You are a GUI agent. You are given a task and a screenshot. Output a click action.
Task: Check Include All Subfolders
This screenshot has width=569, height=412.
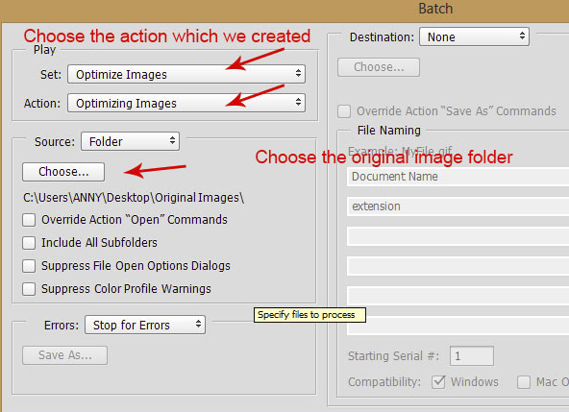point(29,243)
